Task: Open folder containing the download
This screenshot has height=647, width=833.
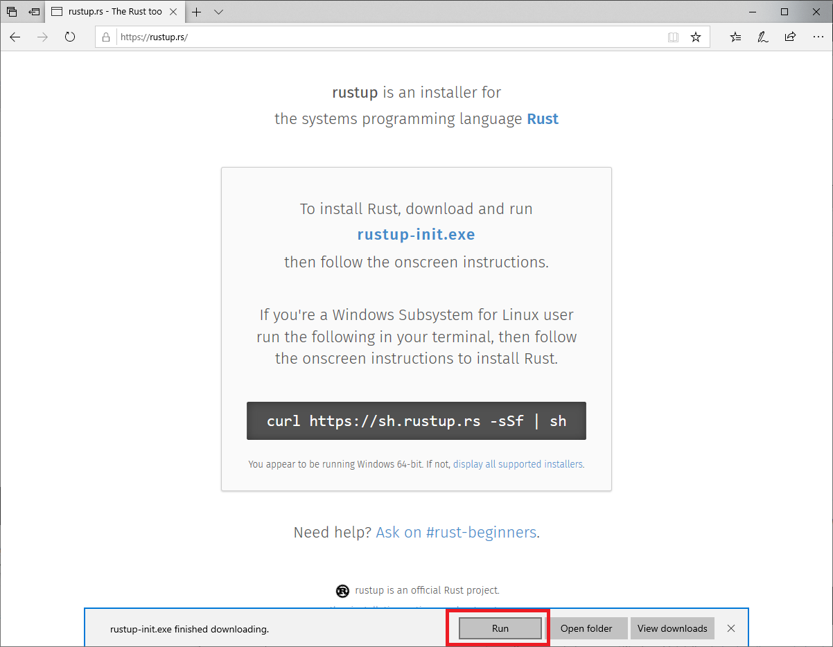Action: (586, 628)
